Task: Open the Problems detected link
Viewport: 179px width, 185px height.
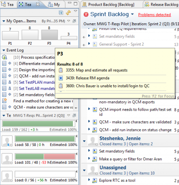Action: coord(154,15)
